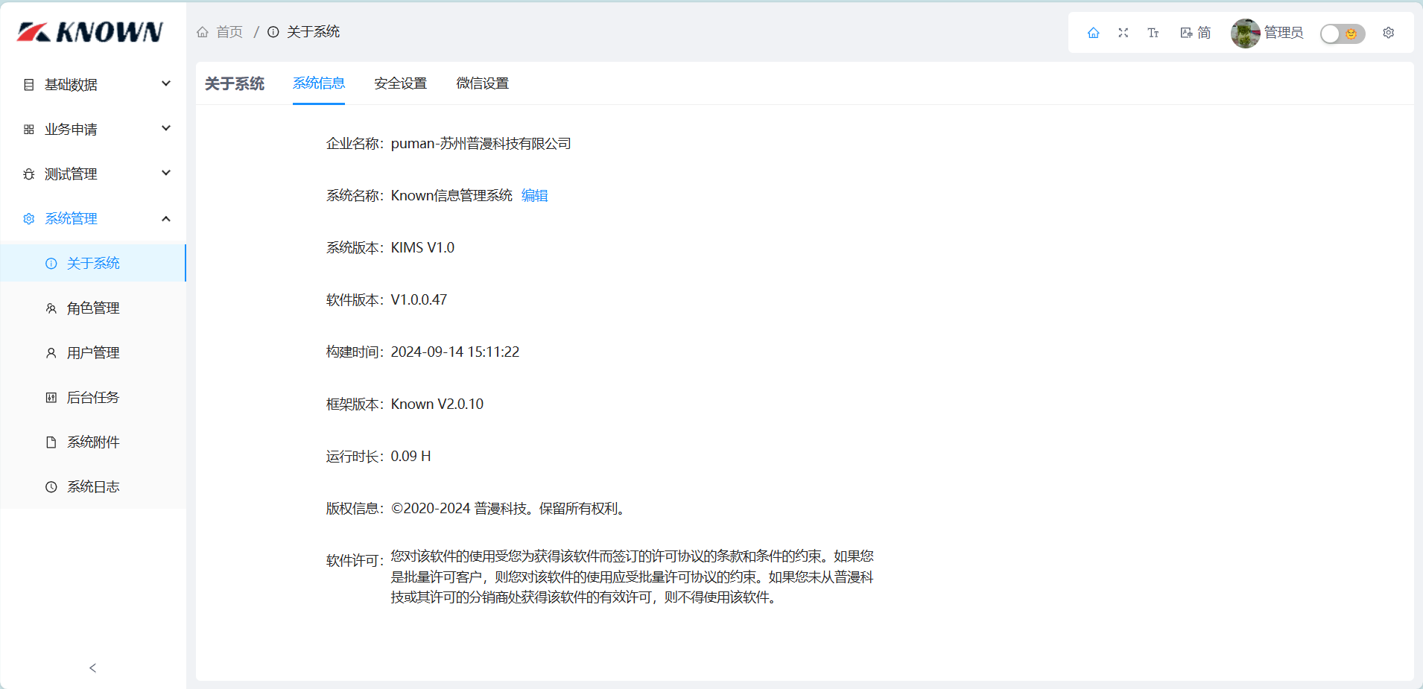
Task: Click the 后台任务 icon
Action: [x=51, y=398]
